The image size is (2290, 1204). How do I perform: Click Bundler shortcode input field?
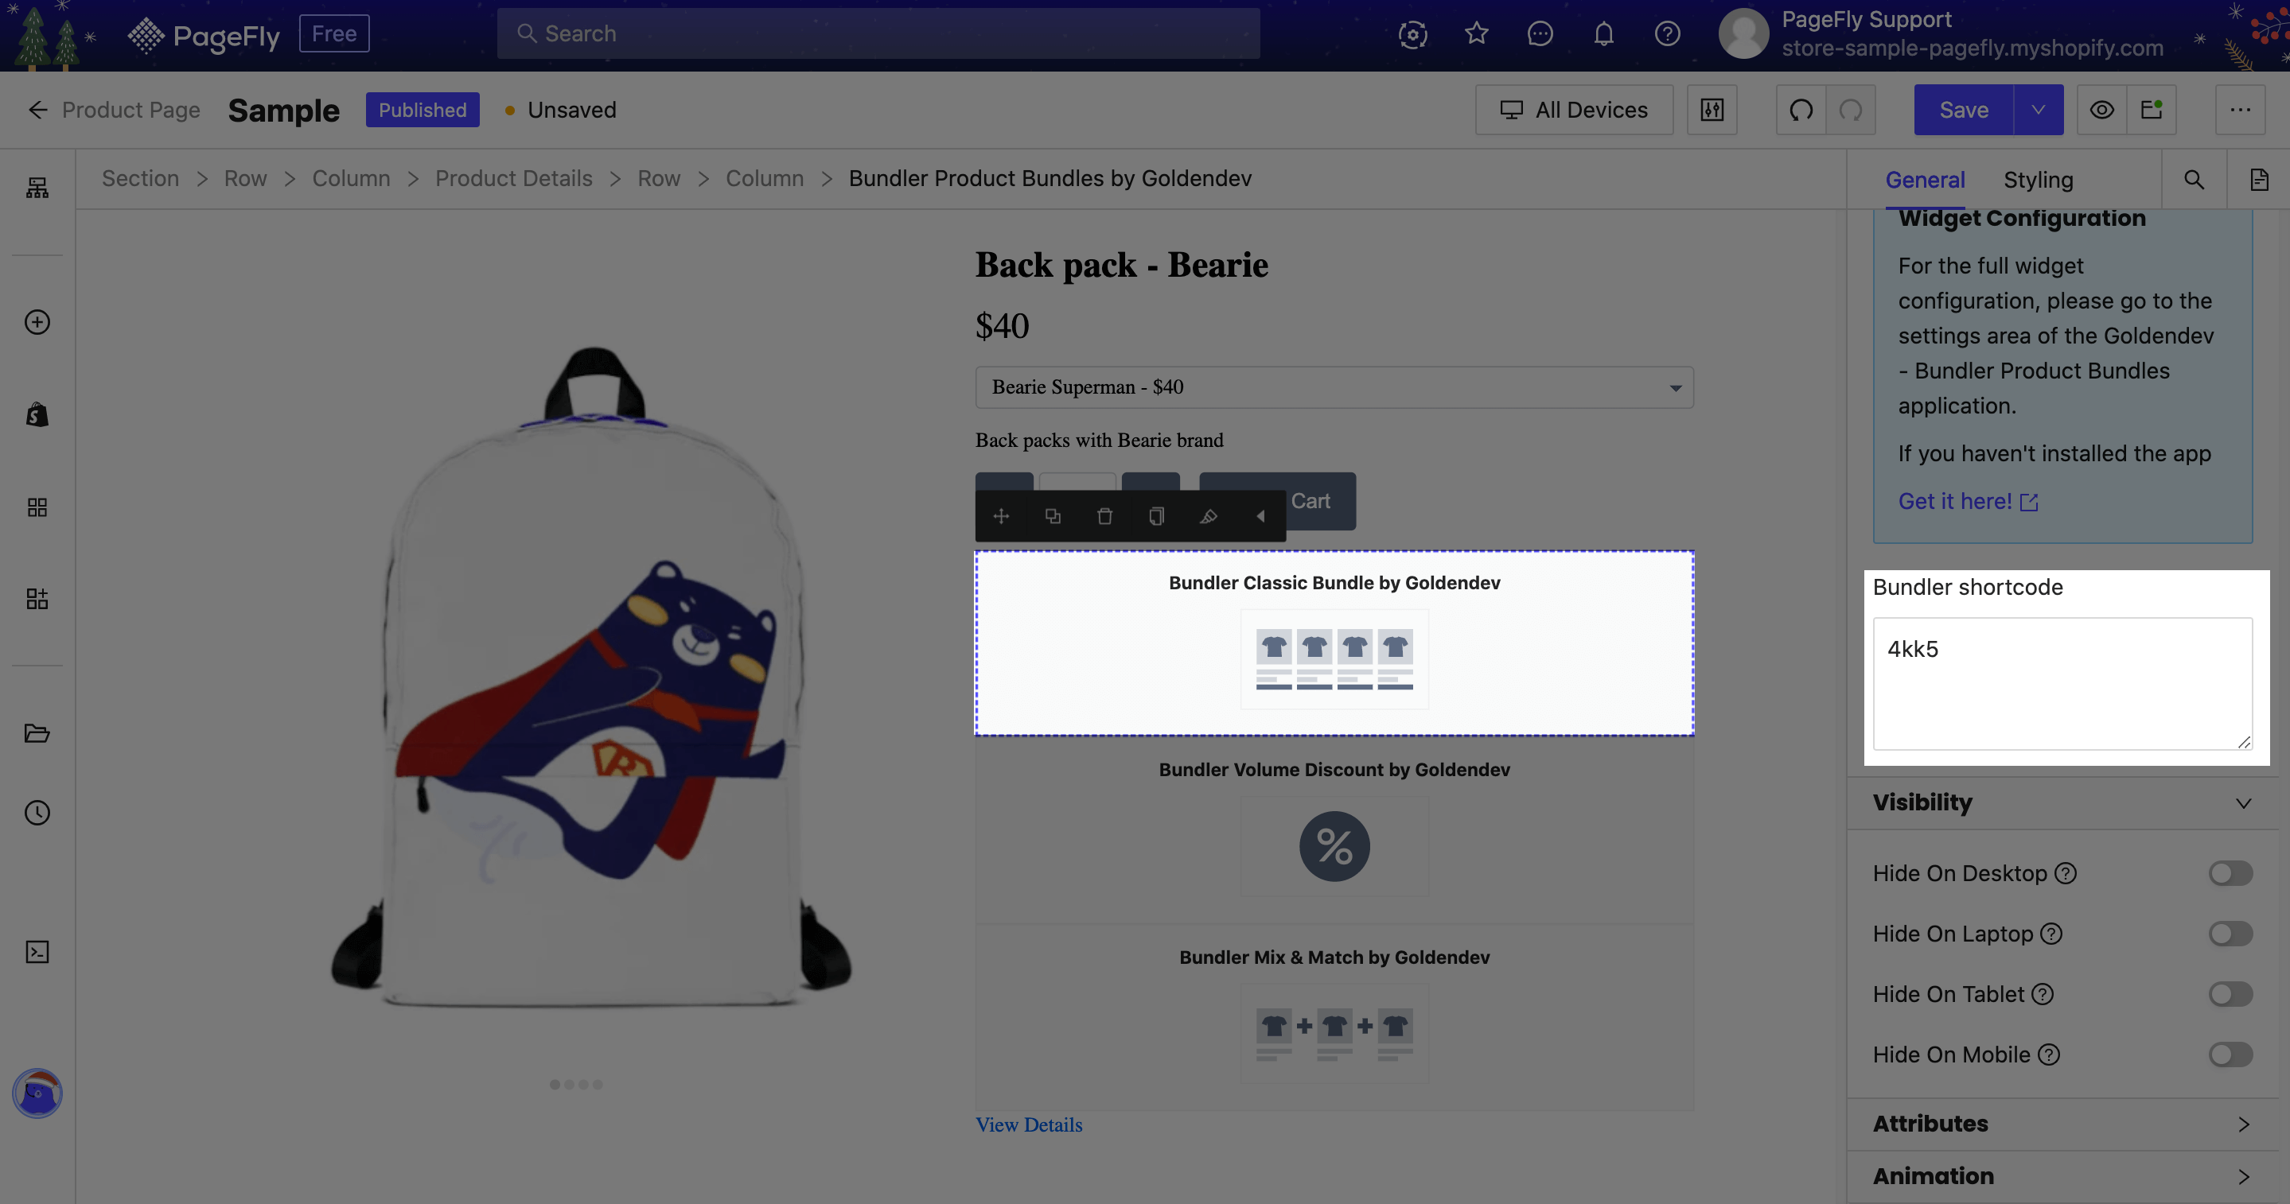click(2062, 683)
